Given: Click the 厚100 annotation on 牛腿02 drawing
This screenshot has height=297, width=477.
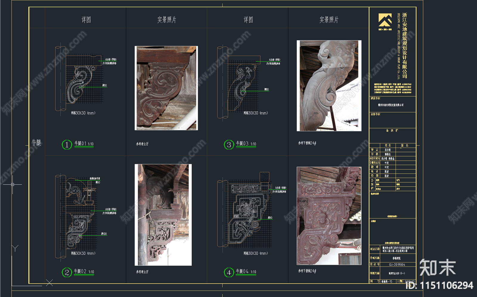Looking at the screenshot, I should 104,234.
